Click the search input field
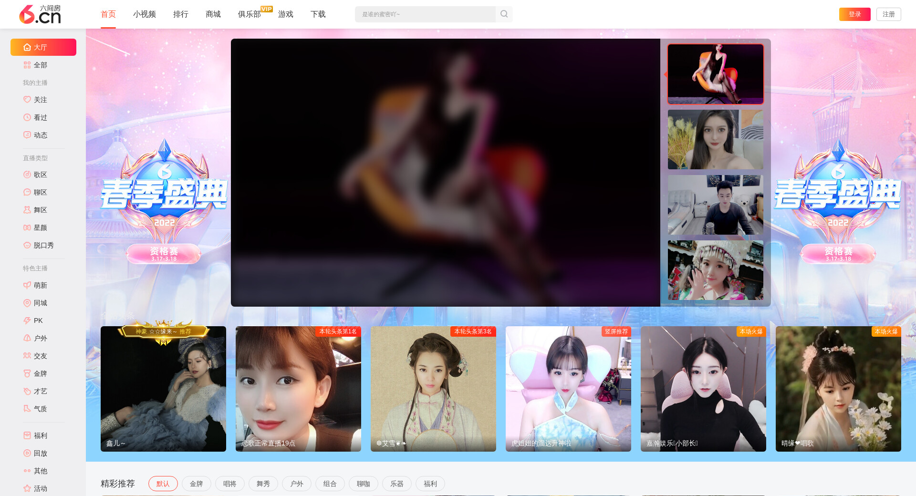 pos(425,14)
